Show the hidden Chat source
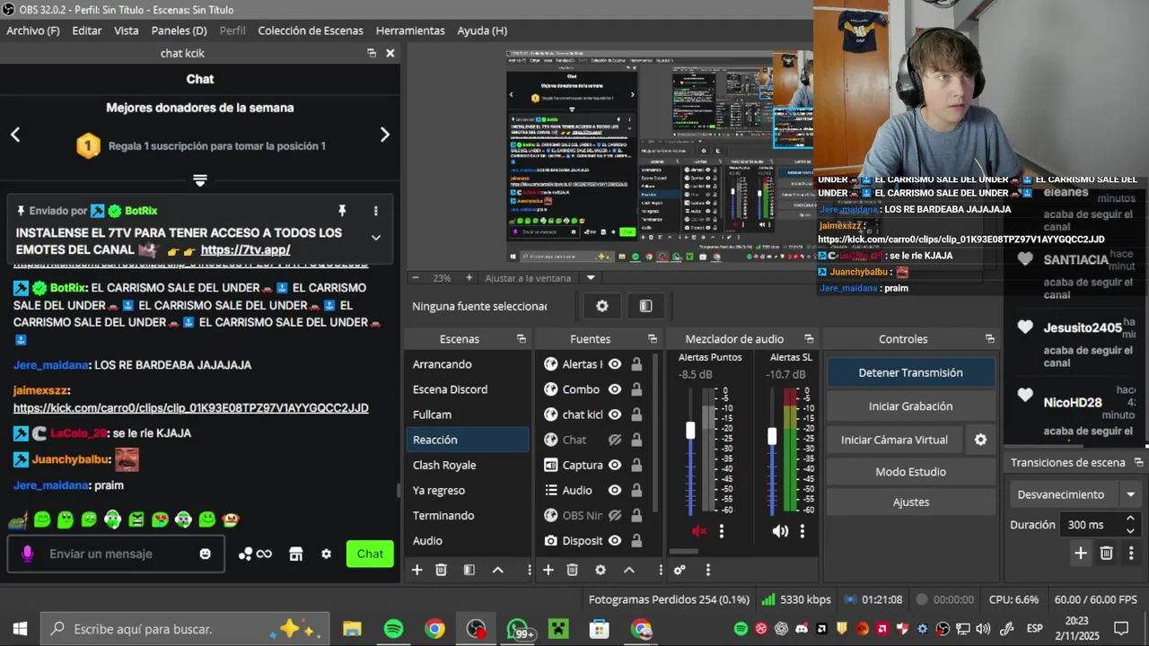The width and height of the screenshot is (1149, 646). pyautogui.click(x=615, y=440)
